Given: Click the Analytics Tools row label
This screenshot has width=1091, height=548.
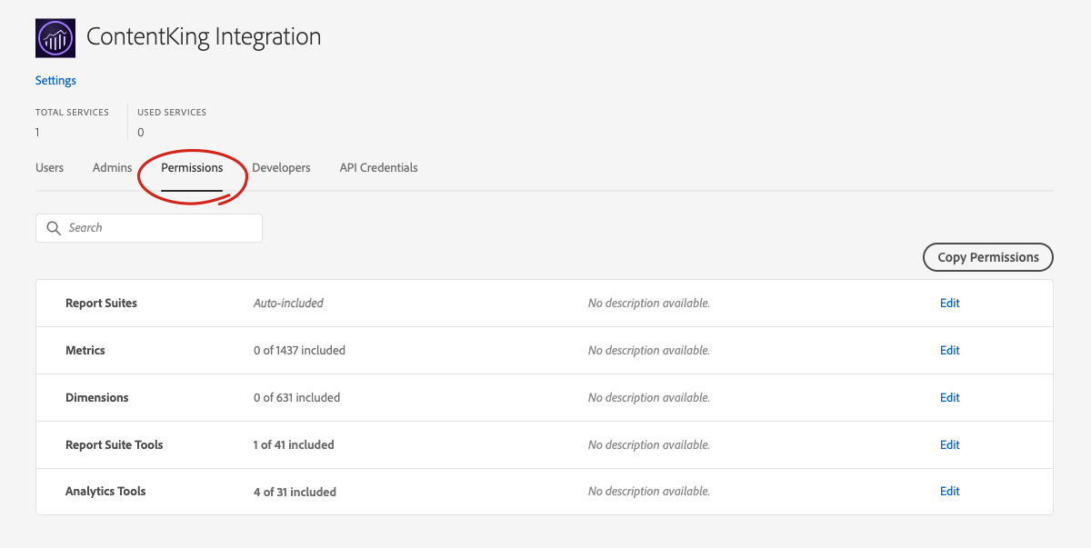Looking at the screenshot, I should tap(105, 491).
